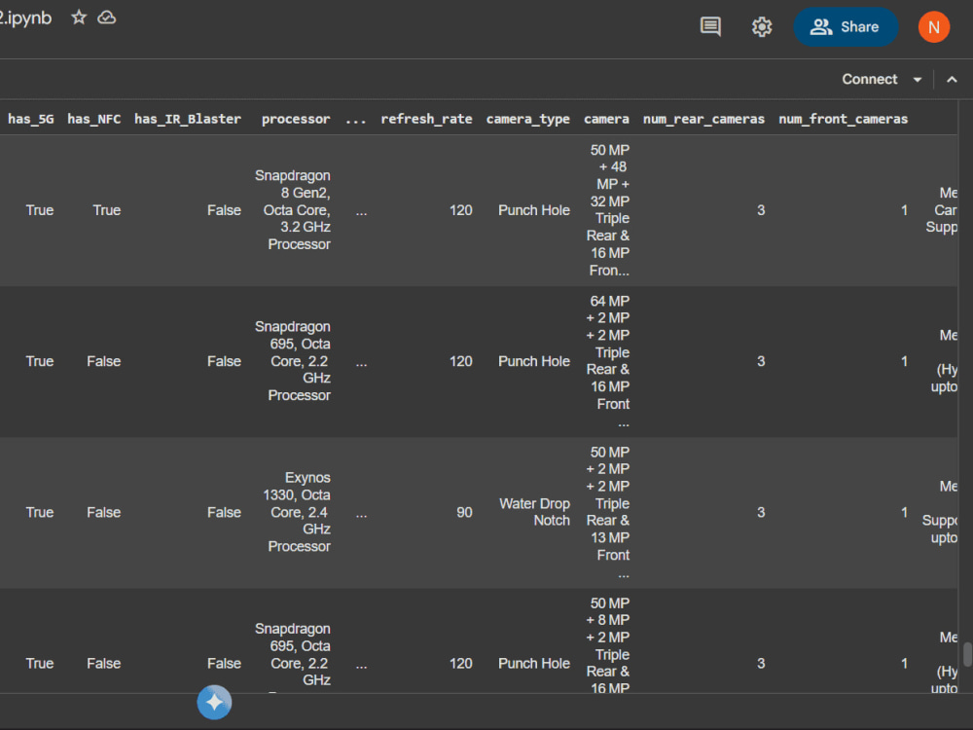Open the Gemini AI assistant button
This screenshot has width=973, height=730.
click(214, 703)
